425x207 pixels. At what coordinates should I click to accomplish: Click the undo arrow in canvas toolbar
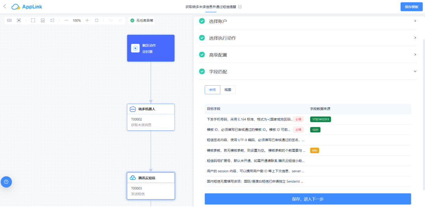[x=111, y=20]
